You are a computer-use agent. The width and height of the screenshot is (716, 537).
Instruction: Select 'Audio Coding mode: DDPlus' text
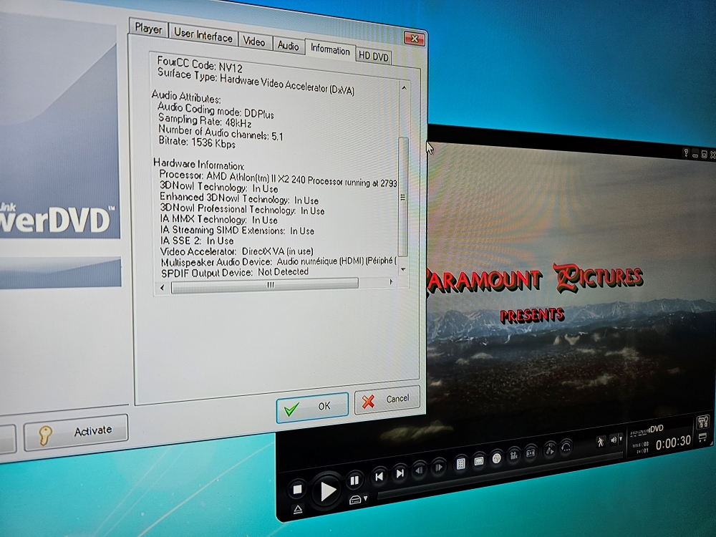coord(216,110)
